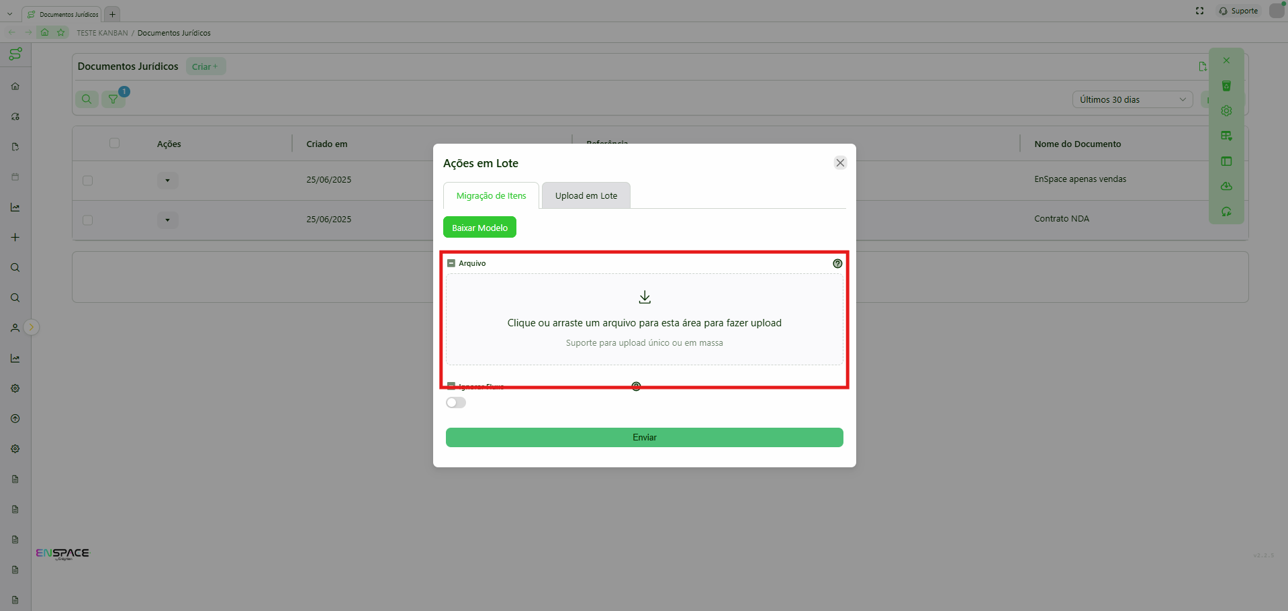Click the file upload drop area
The height and width of the screenshot is (611, 1288).
(645, 320)
